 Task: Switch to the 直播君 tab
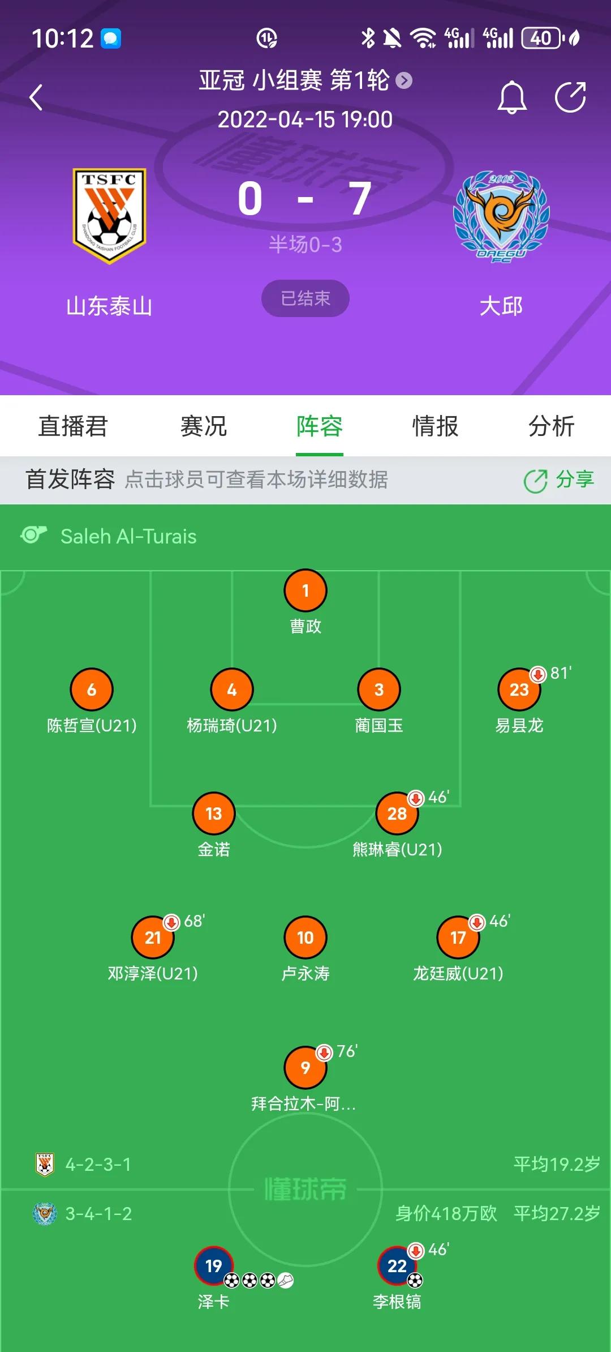(x=73, y=426)
